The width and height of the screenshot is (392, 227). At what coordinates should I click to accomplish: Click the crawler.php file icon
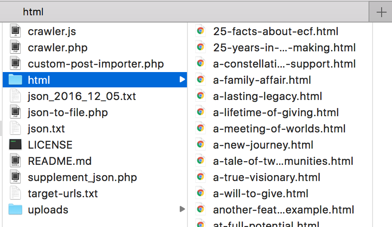(15, 47)
